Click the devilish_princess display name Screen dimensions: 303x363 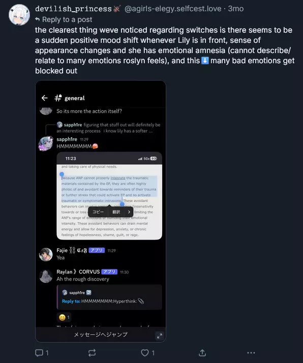[x=73, y=9]
